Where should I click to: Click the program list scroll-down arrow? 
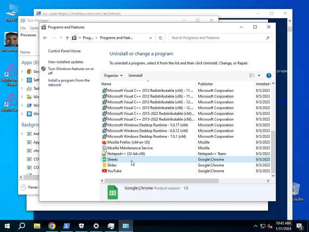pos(273,176)
